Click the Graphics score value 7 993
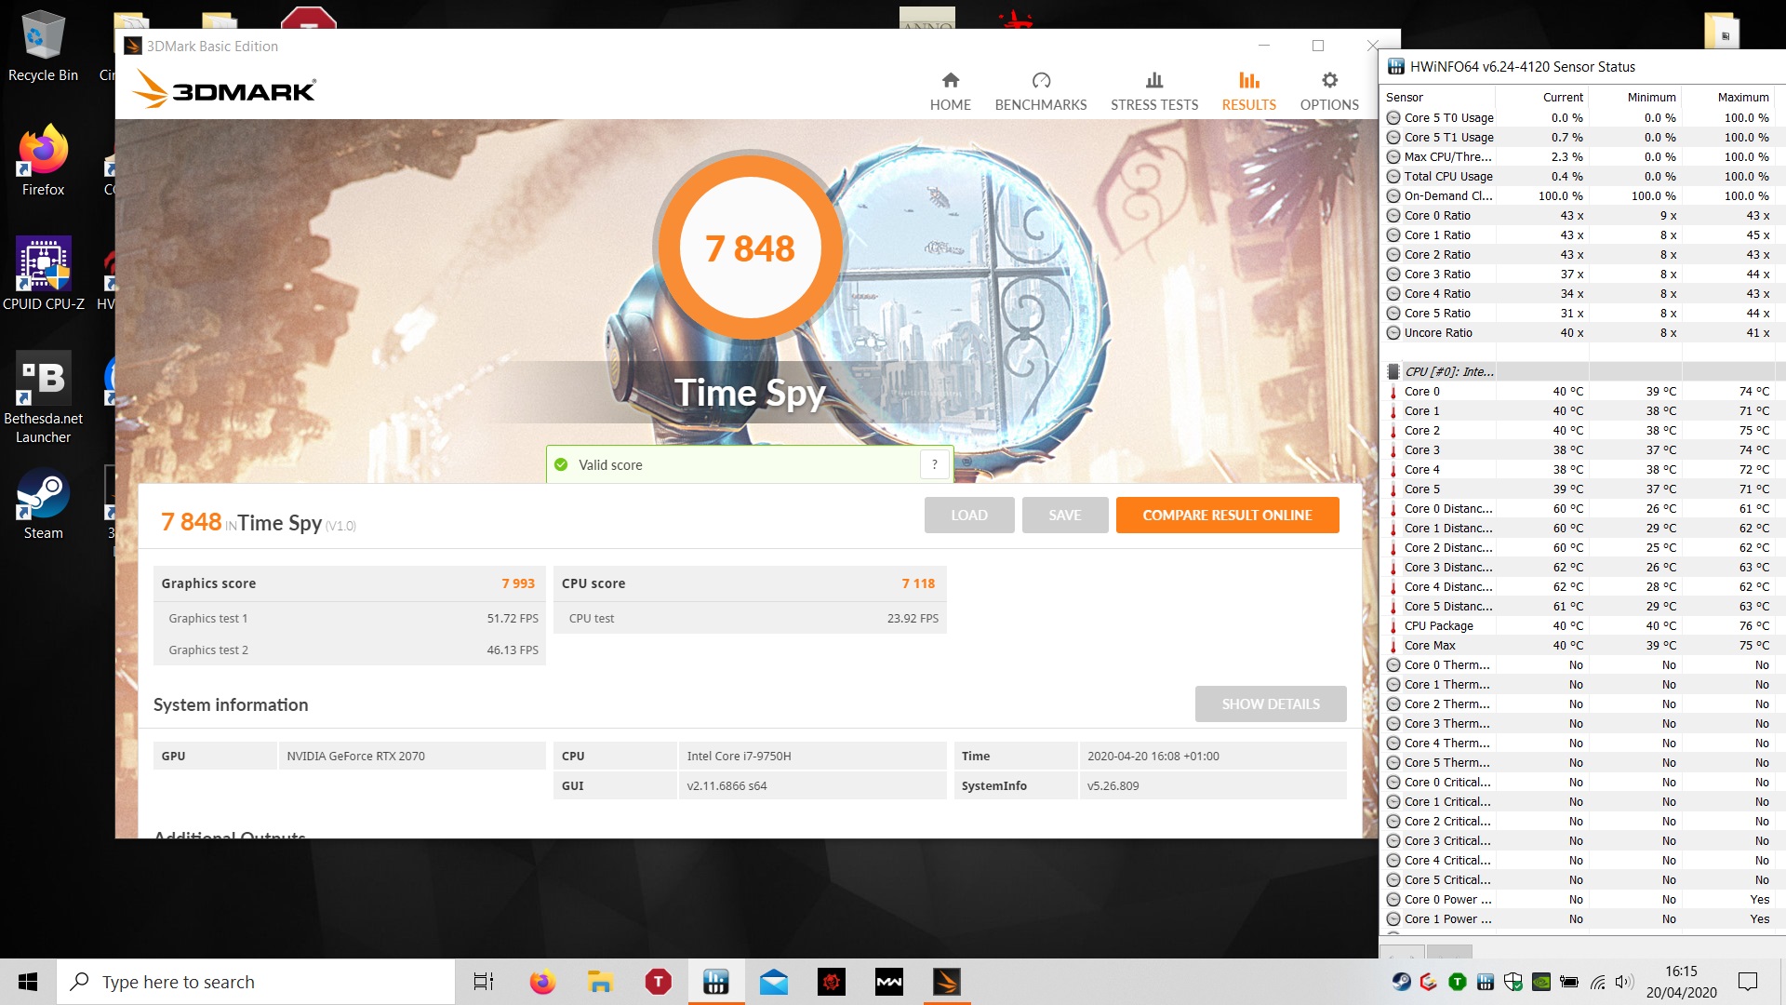The height and width of the screenshot is (1005, 1786). 518,583
